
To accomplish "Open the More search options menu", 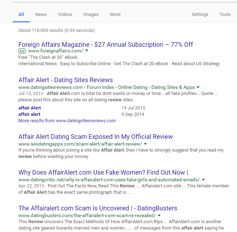I will 115,15.
